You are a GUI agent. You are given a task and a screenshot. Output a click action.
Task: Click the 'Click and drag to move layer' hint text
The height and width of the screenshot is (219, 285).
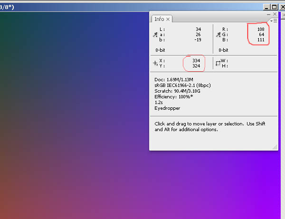coord(210,127)
